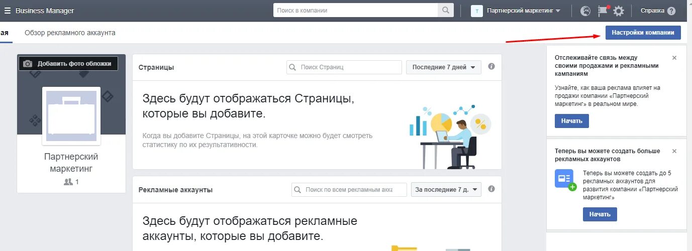Switch to Обзор рекламного аккаунта tab
The width and height of the screenshot is (692, 251).
pos(70,33)
